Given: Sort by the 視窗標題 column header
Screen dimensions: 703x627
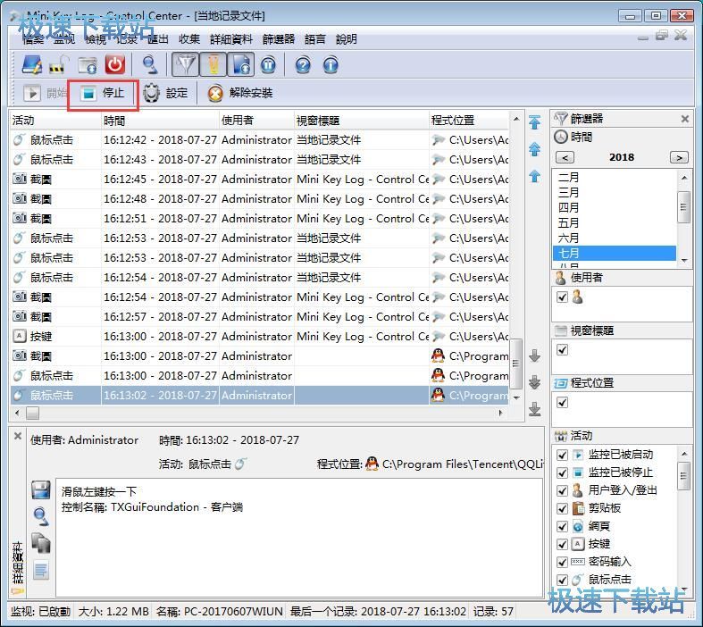Looking at the screenshot, I should [362, 121].
